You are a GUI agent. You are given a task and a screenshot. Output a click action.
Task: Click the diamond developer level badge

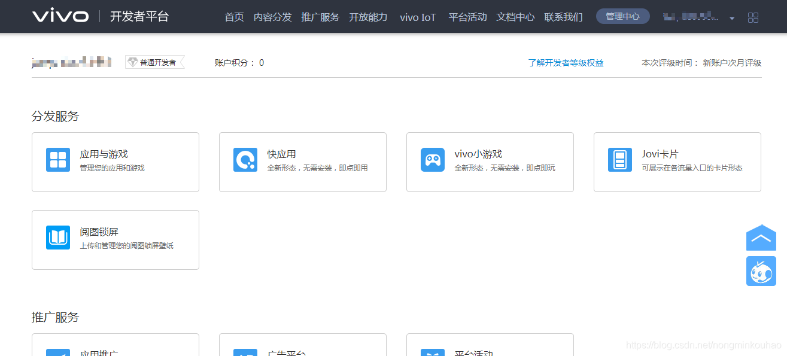click(x=133, y=62)
